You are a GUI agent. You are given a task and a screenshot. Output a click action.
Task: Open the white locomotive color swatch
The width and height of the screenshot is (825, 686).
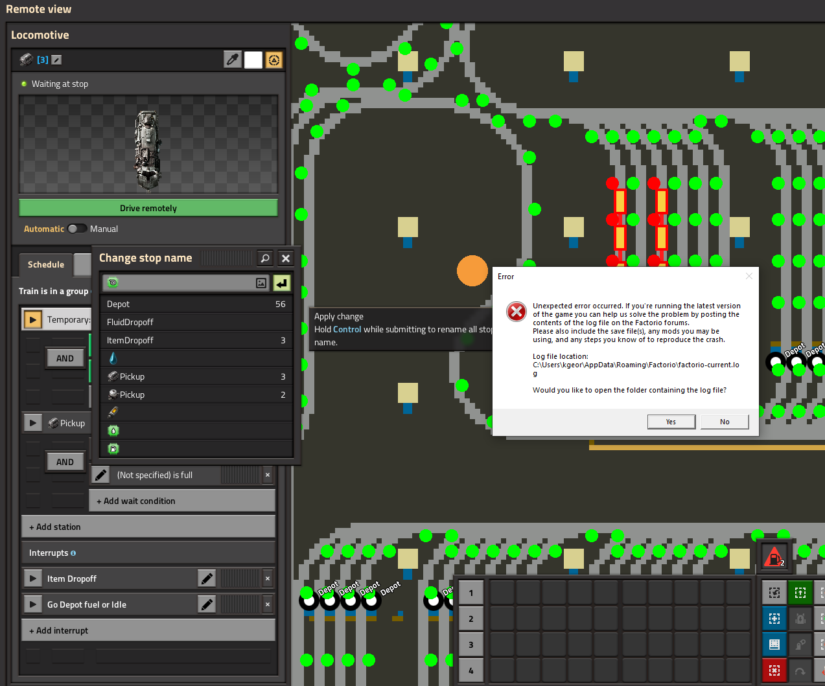click(x=253, y=60)
